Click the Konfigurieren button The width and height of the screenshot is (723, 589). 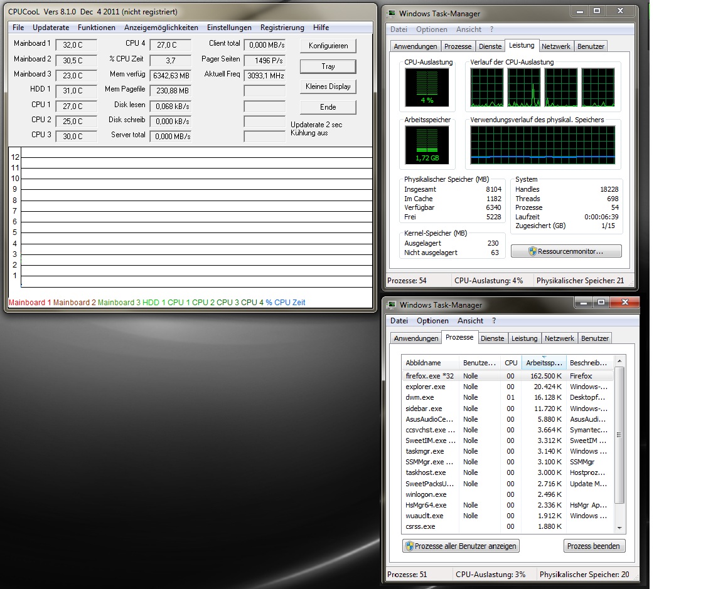tap(328, 46)
